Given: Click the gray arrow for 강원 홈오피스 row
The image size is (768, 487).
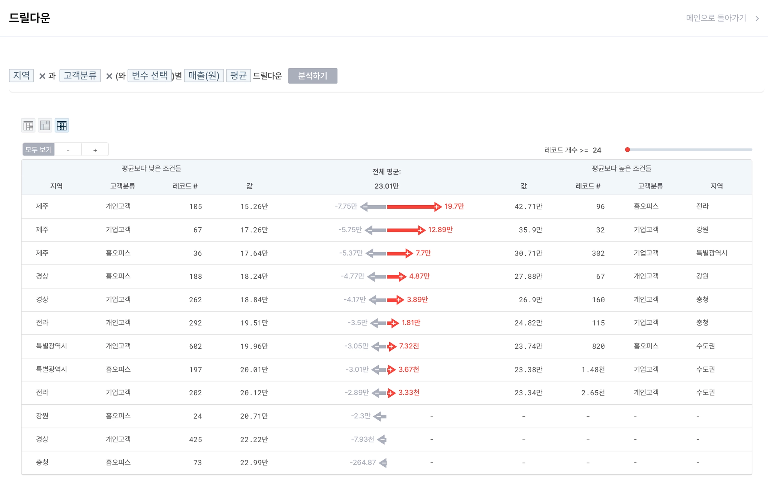Looking at the screenshot, I should click(380, 416).
